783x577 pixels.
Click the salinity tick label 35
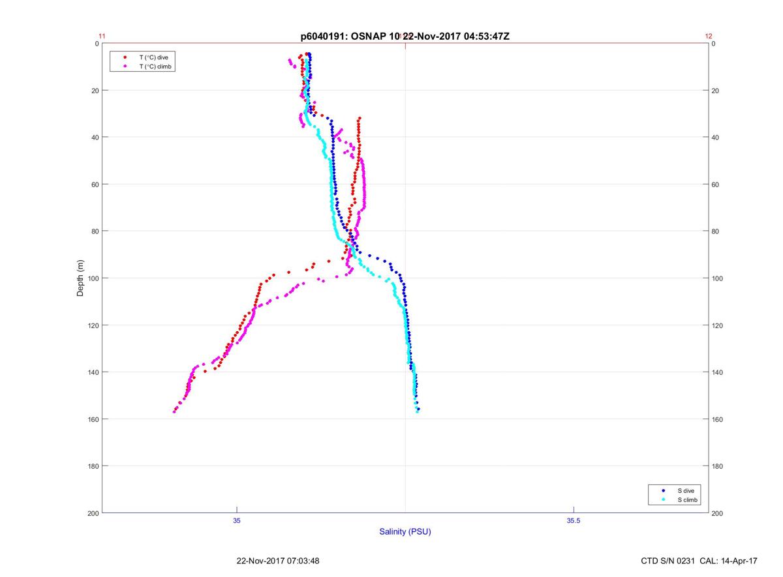[237, 520]
